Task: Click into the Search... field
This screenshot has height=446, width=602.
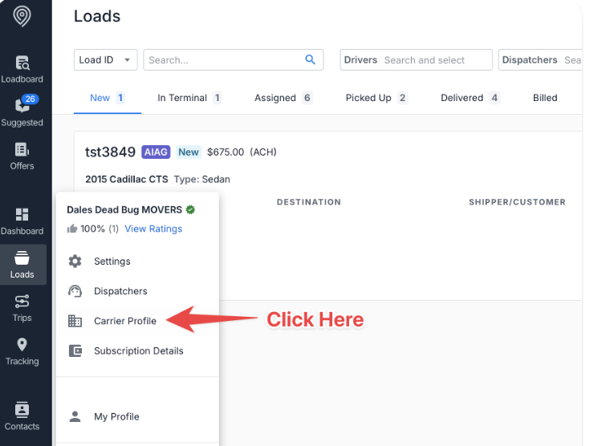Action: pyautogui.click(x=234, y=60)
